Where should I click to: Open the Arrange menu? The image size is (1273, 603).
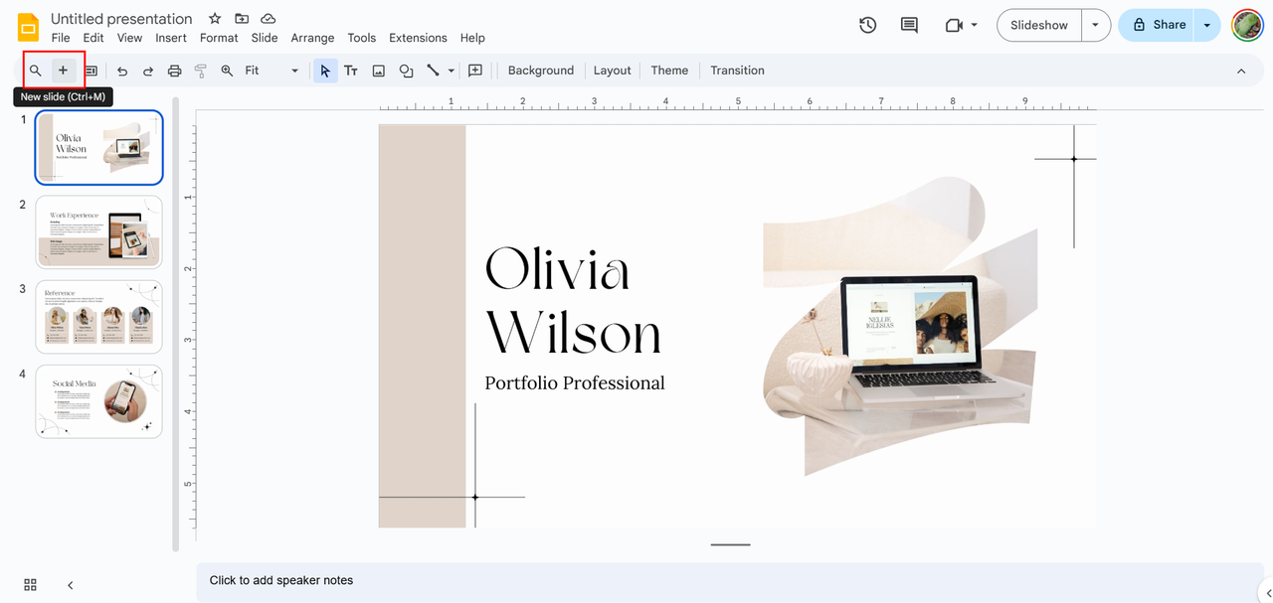[312, 38]
